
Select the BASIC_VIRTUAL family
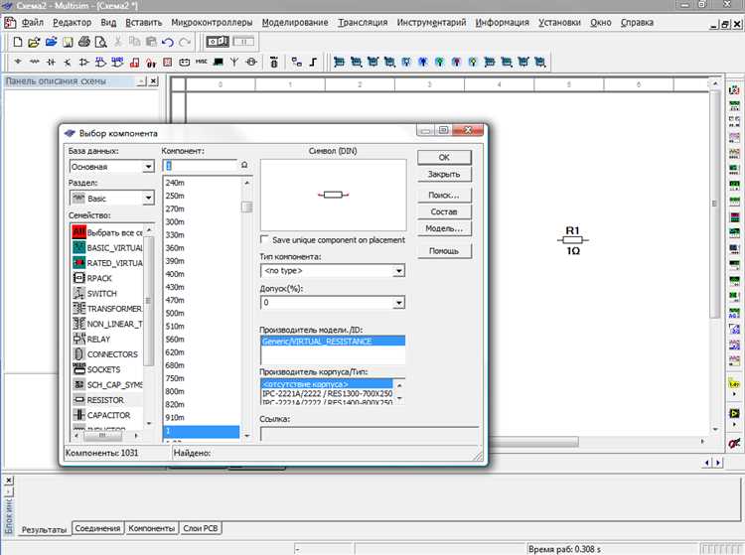(107, 248)
